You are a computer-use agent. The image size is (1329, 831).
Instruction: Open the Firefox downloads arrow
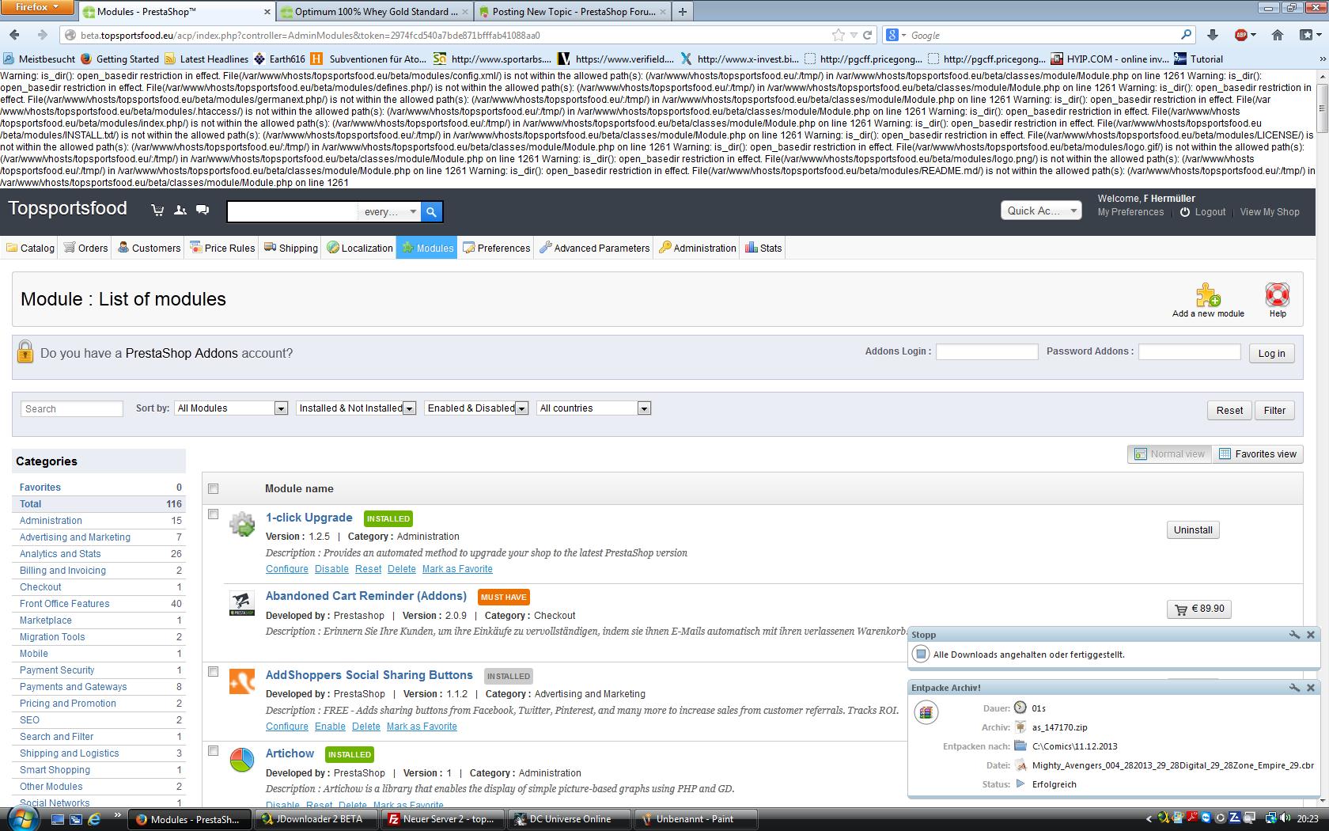click(x=1212, y=35)
